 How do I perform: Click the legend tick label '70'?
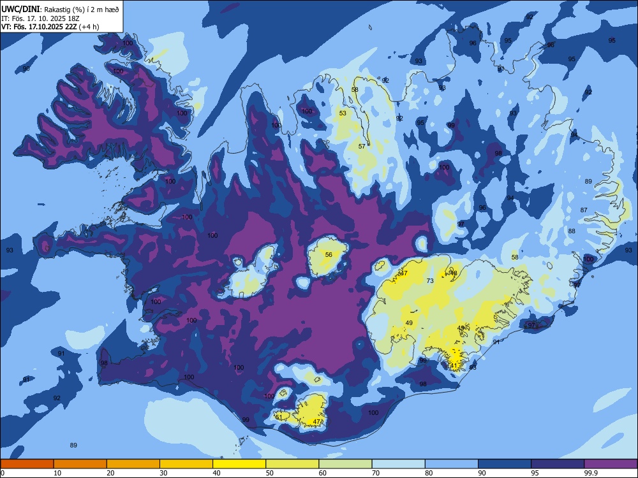pyautogui.click(x=376, y=473)
